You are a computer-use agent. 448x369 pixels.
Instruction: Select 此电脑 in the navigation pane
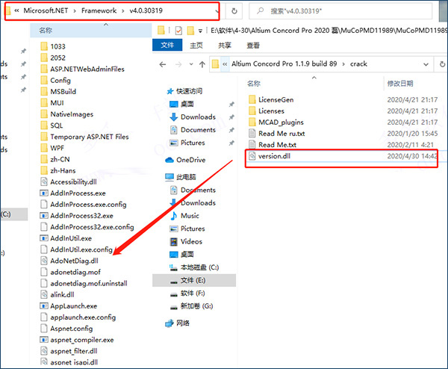coord(181,177)
